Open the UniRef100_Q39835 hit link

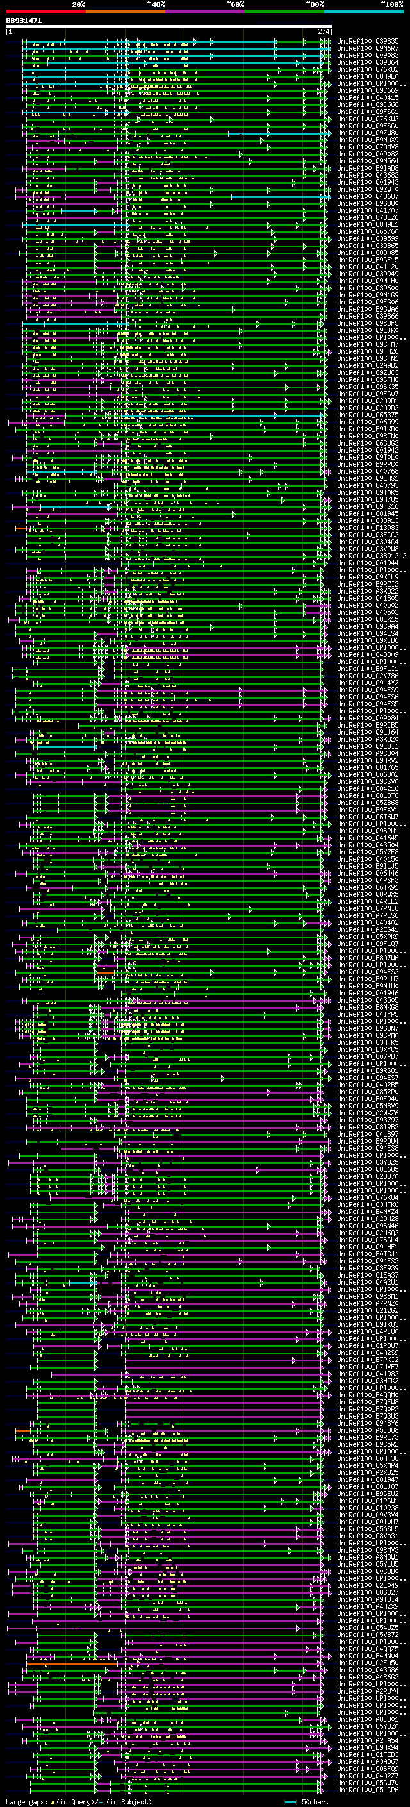click(x=368, y=42)
